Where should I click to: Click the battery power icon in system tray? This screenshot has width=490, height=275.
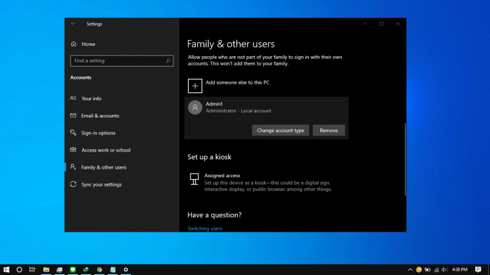click(x=428, y=269)
